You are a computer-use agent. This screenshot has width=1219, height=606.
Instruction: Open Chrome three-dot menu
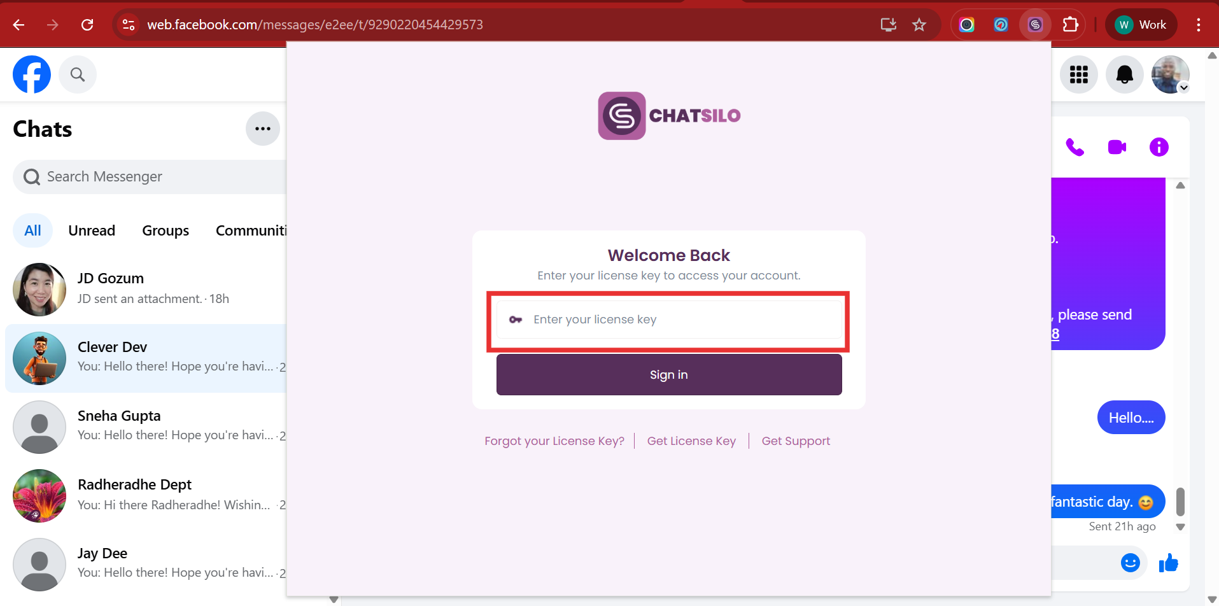[1199, 25]
